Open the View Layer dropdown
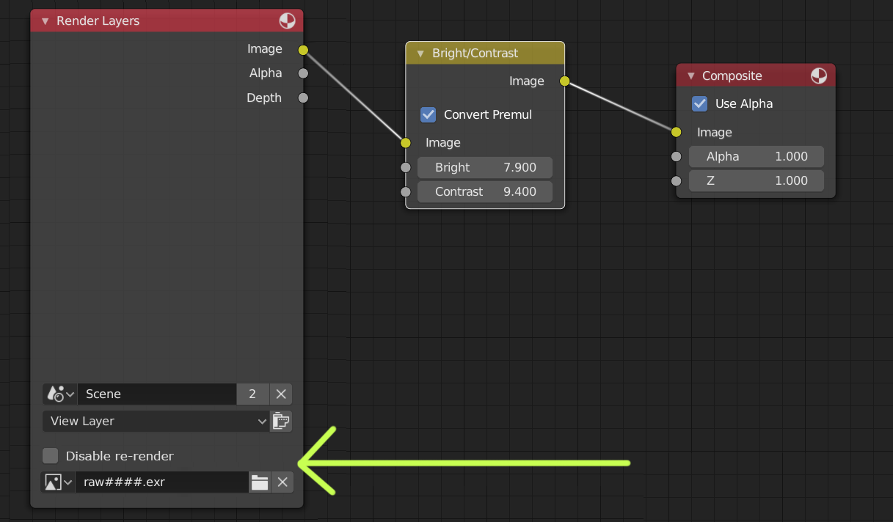The height and width of the screenshot is (522, 893). [x=156, y=421]
